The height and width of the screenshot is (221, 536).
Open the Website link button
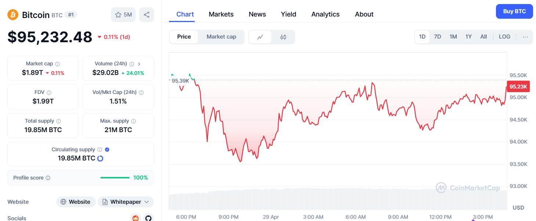coord(76,202)
